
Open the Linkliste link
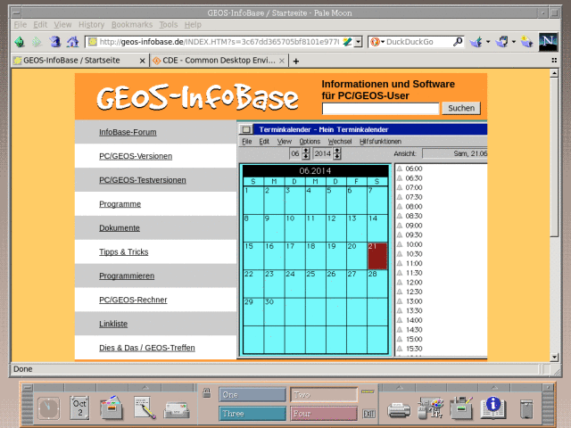(113, 324)
